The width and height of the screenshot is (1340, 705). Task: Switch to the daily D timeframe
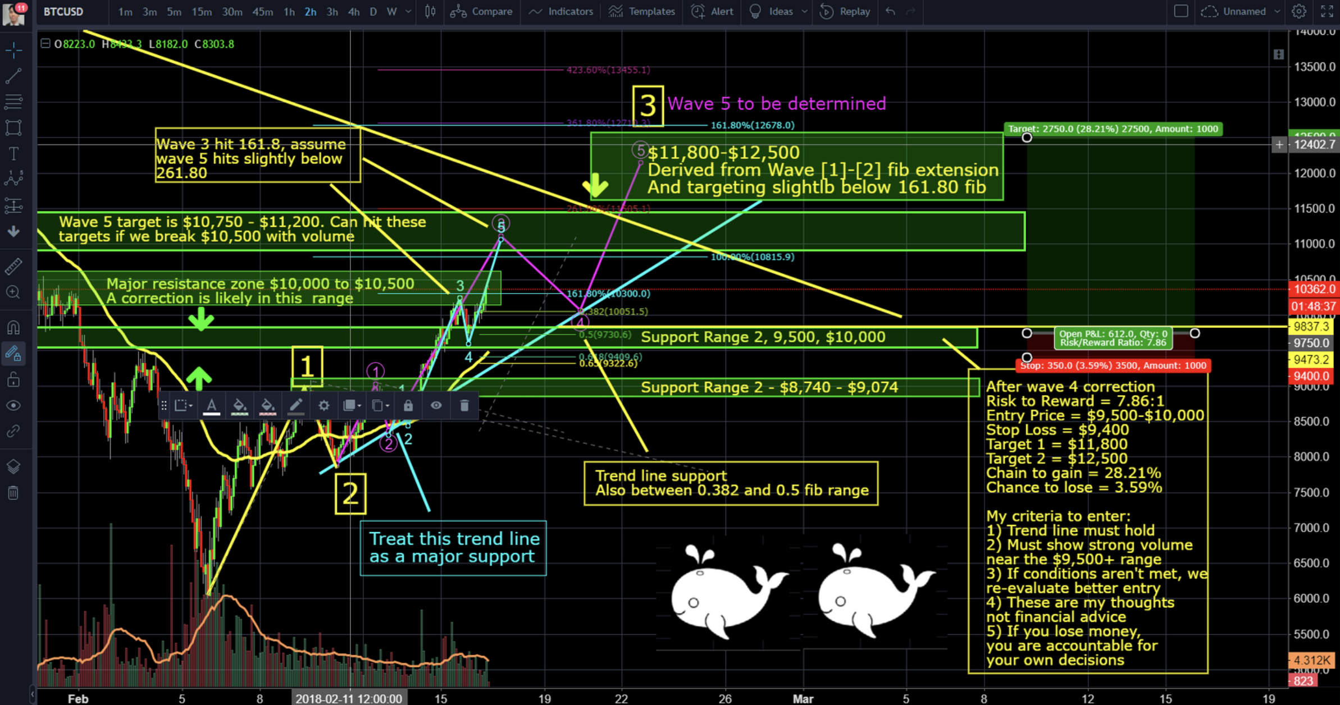click(x=373, y=11)
